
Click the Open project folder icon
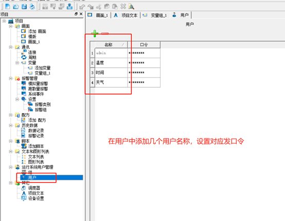(16, 7)
